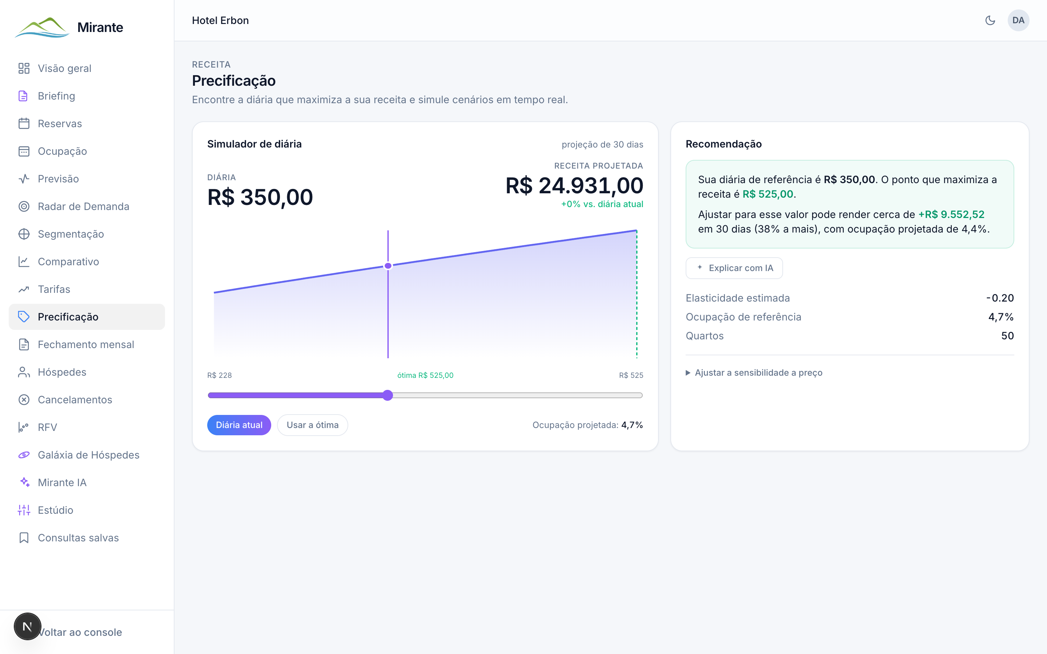
Task: Click the round N badge at bottom-left
Action: [28, 626]
